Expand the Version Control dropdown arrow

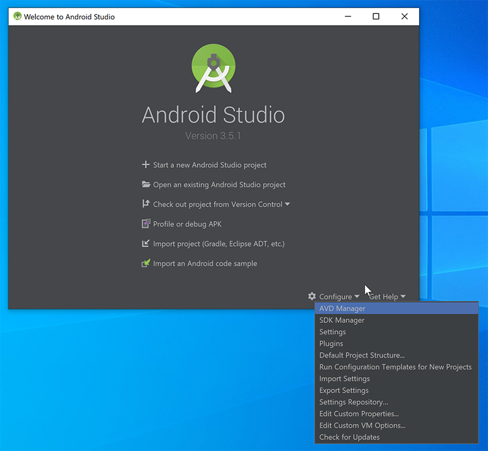coord(287,204)
